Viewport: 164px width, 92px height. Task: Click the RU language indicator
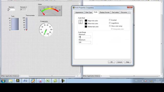136,81
